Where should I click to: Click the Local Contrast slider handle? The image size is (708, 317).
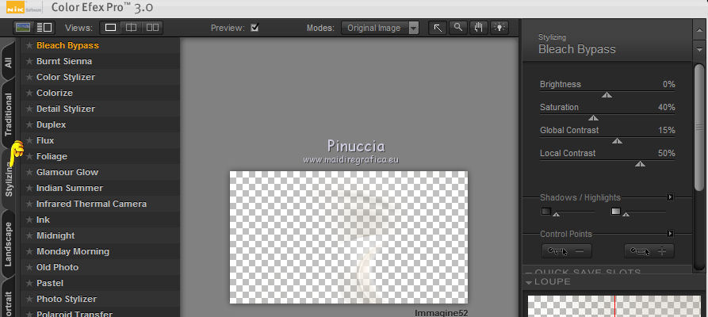(x=640, y=164)
